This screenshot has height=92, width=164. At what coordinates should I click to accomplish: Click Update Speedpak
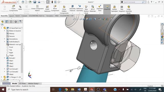click(x=115, y=9)
